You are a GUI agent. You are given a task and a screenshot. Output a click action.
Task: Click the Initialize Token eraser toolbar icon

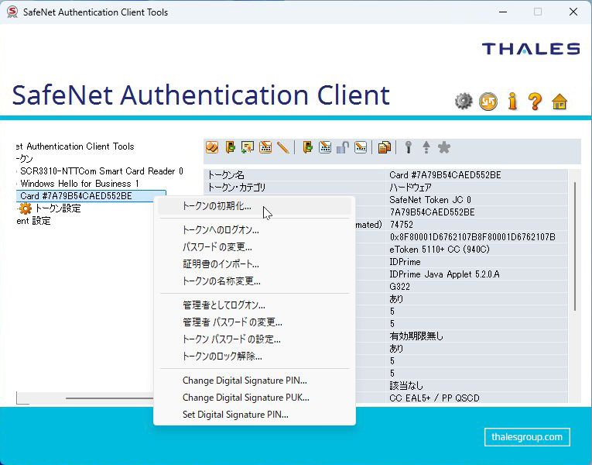pos(212,147)
